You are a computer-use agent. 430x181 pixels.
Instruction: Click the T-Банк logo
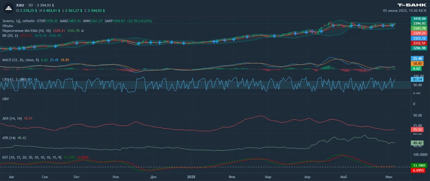point(412,5)
